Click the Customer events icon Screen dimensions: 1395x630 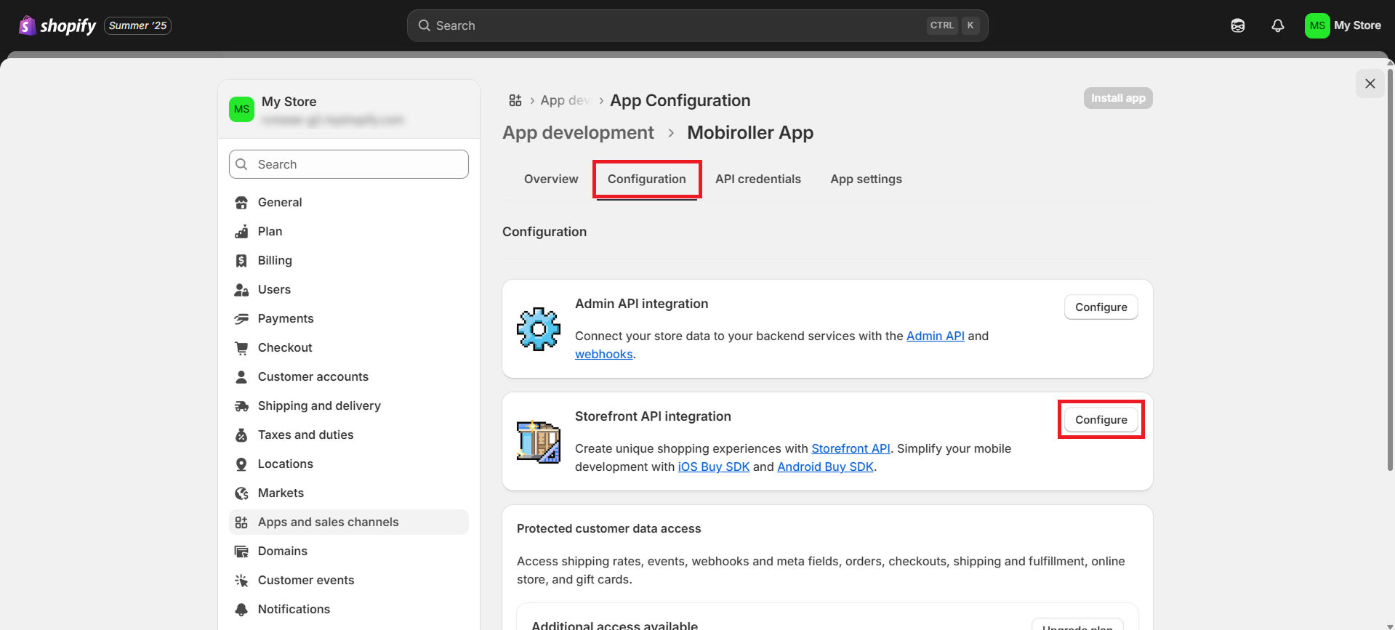[241, 581]
